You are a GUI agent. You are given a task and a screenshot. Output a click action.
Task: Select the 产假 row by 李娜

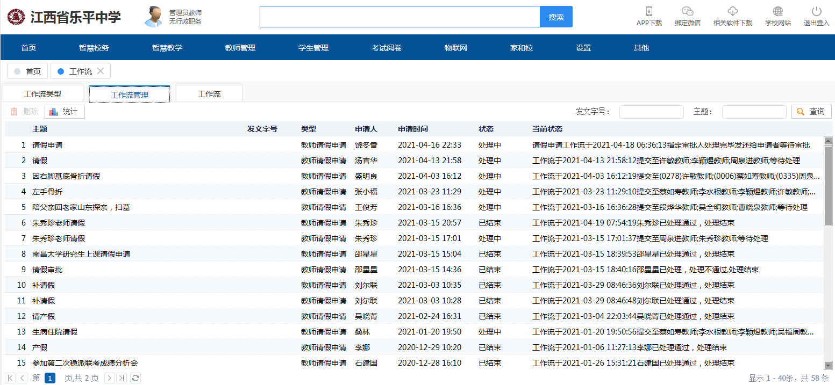[x=414, y=347]
